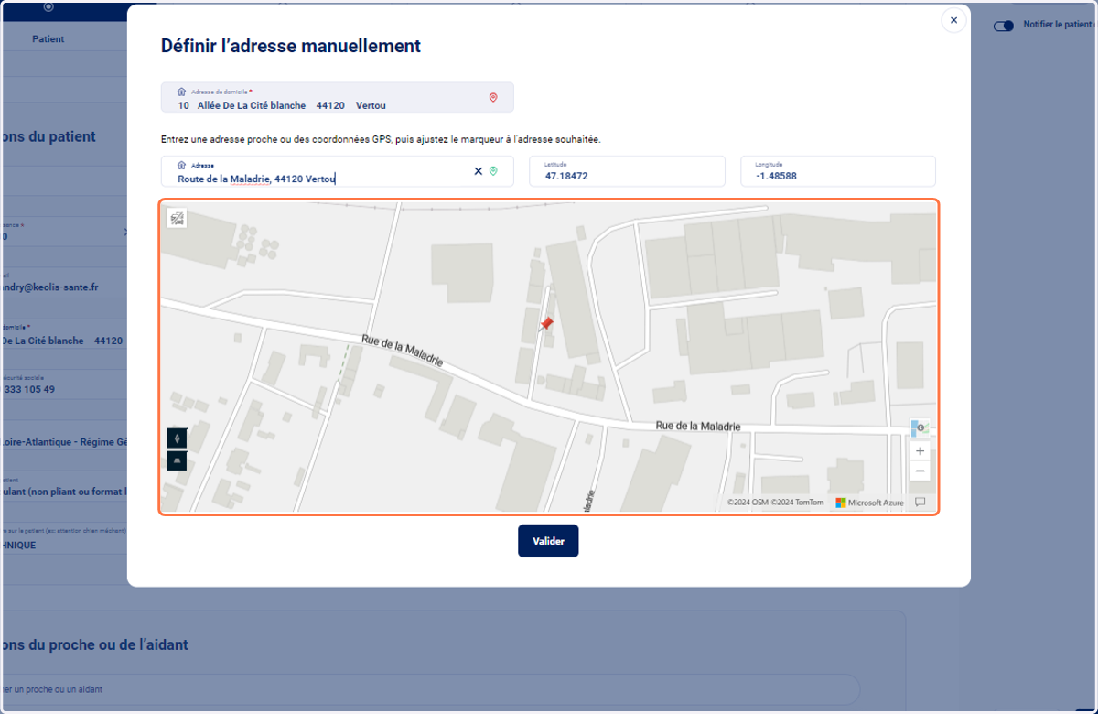This screenshot has height=714, width=1098.
Task: Click green location pin in Adresse field
Action: pyautogui.click(x=493, y=171)
